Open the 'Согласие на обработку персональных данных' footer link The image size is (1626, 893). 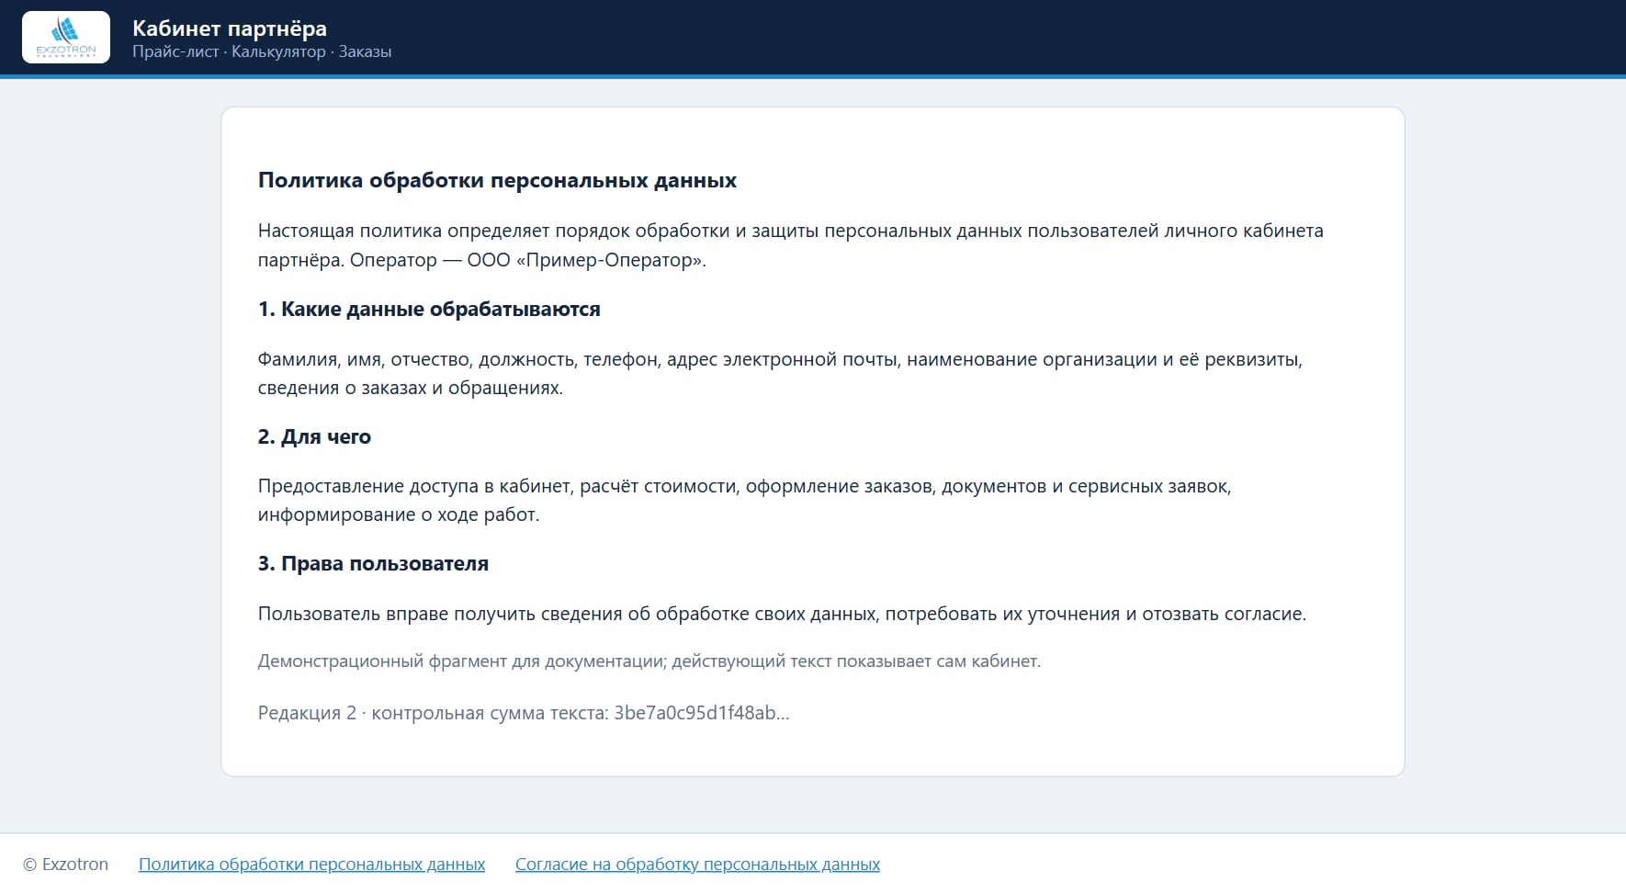coord(697,865)
